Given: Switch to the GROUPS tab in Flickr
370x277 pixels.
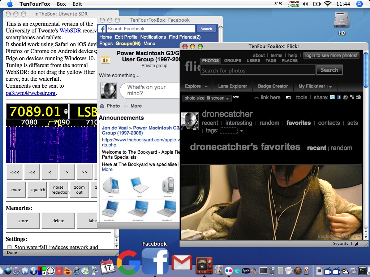Looking at the screenshot, I should click(x=233, y=61).
